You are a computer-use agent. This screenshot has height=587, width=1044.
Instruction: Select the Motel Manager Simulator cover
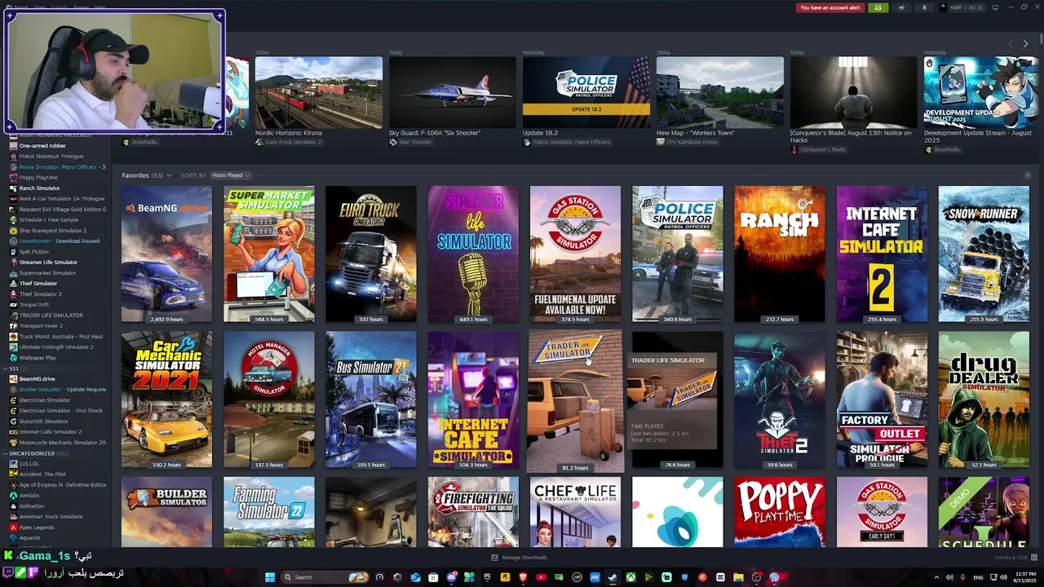click(x=268, y=399)
